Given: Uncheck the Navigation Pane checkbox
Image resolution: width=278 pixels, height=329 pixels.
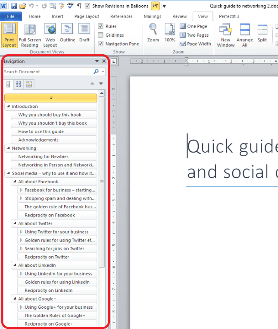Looking at the screenshot, I should coord(101,44).
